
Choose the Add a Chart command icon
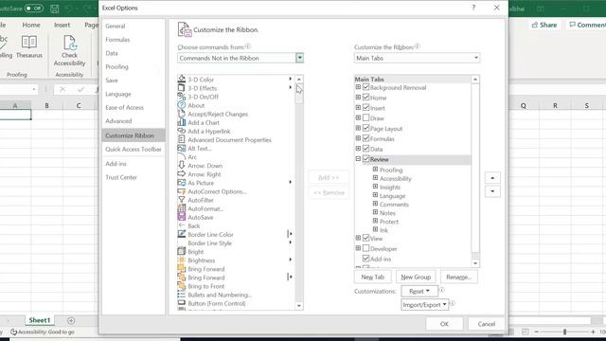(181, 122)
